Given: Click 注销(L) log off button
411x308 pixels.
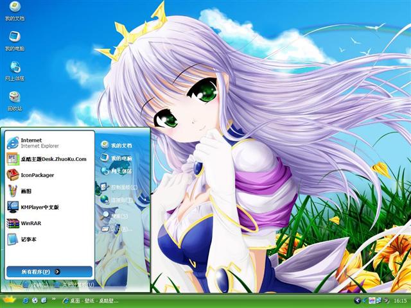Looking at the screenshot, I should (x=35, y=285).
